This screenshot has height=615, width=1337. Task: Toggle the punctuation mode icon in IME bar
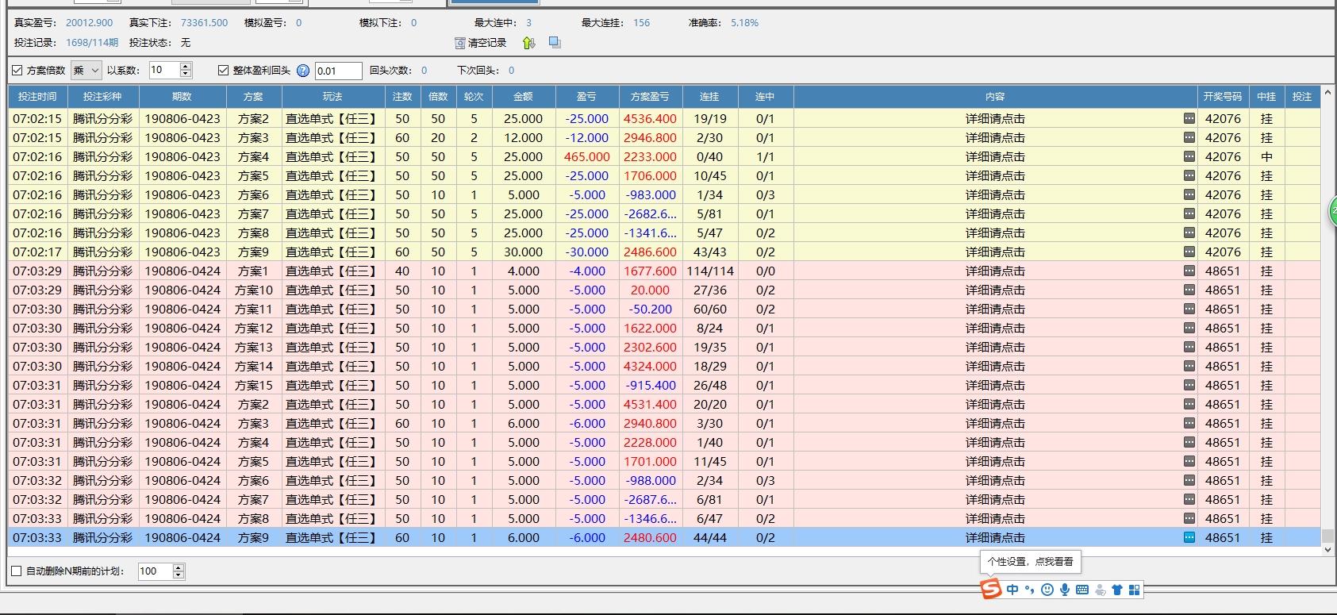point(1030,590)
